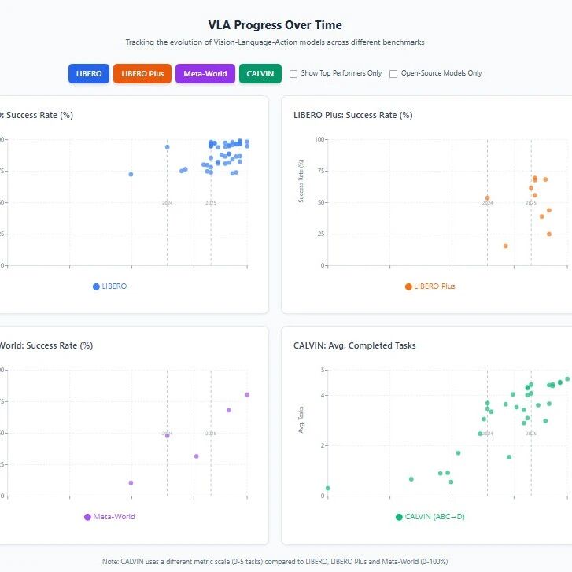Hide series via purple Meta-World legend dot

coord(87,517)
